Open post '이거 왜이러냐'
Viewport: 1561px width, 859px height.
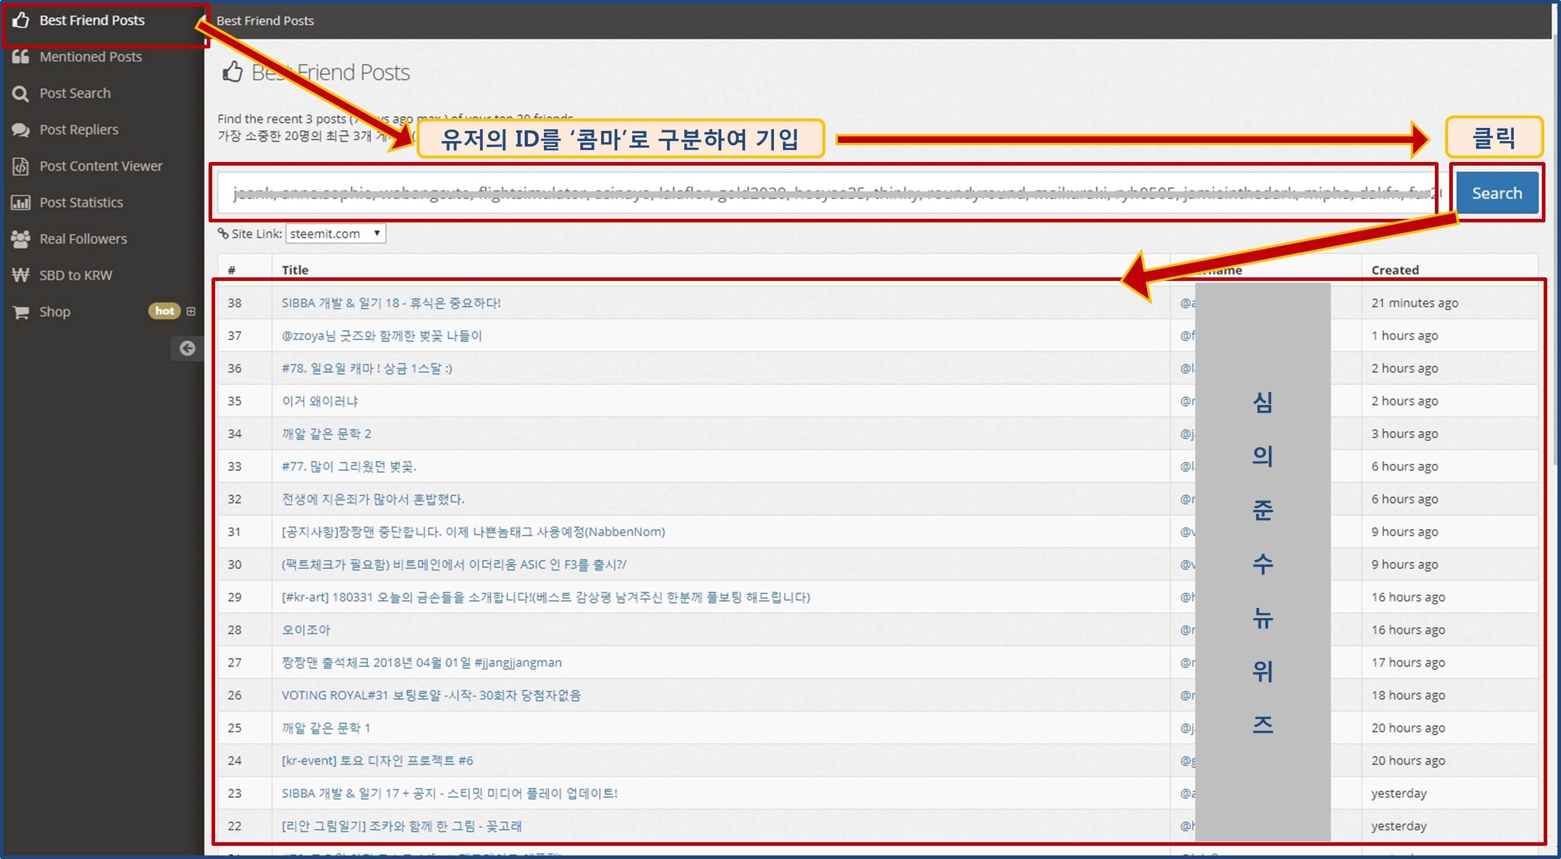pos(320,401)
